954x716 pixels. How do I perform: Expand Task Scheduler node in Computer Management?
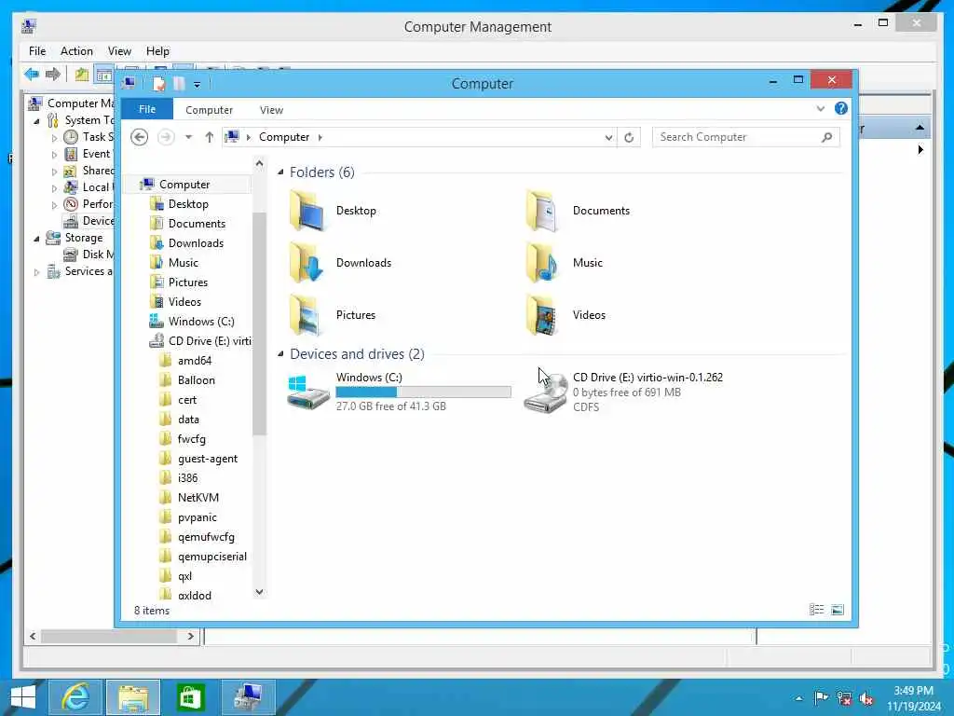tap(54, 138)
